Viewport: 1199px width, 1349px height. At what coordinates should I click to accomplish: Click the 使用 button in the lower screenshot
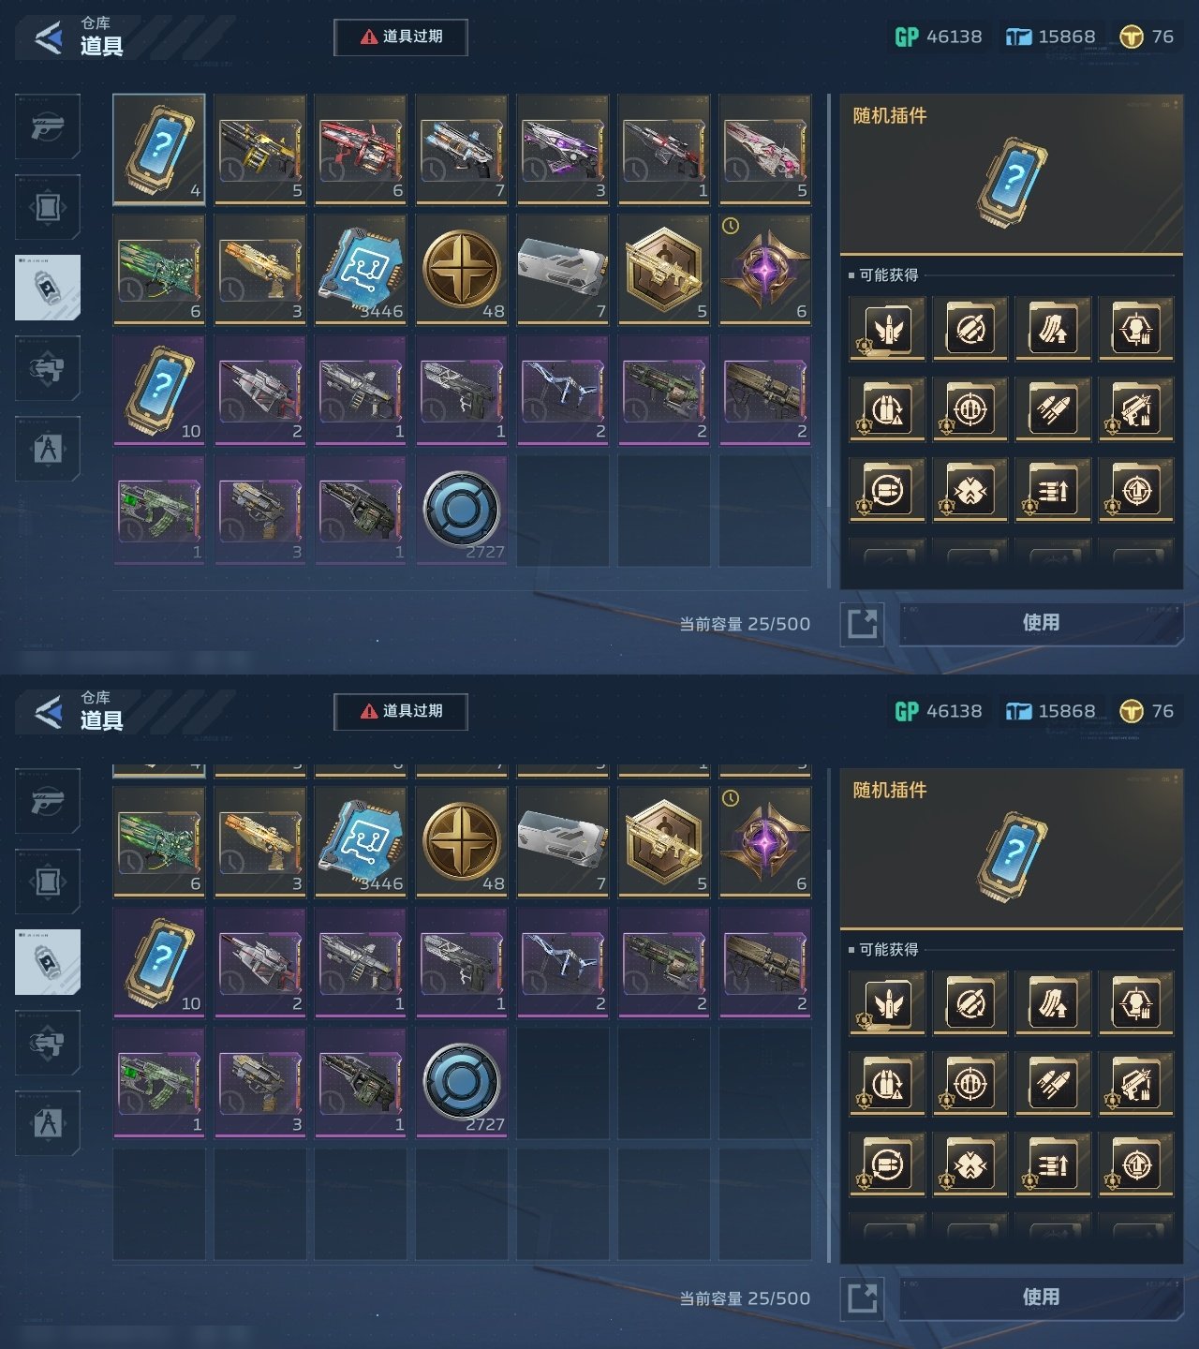pyautogui.click(x=1041, y=1297)
